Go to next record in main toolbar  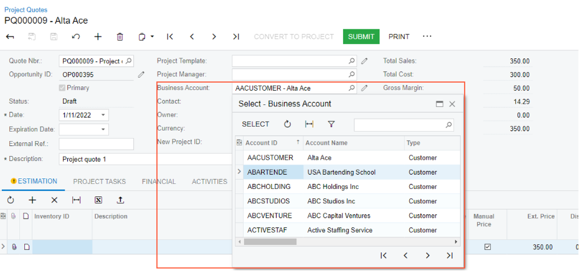coord(214,37)
